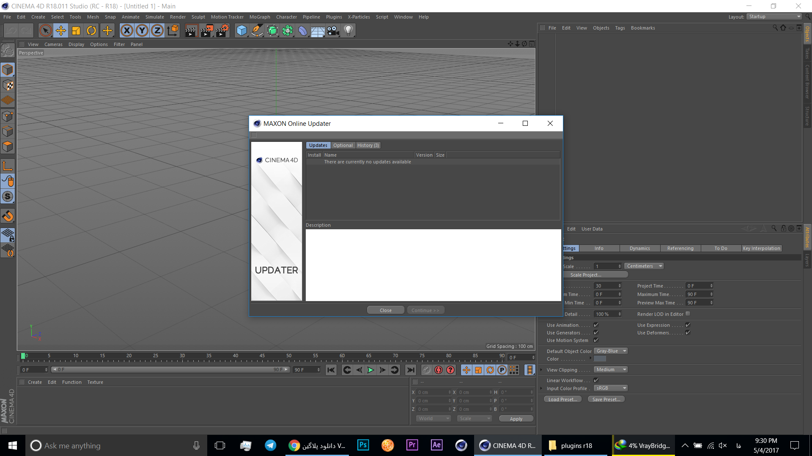The height and width of the screenshot is (456, 812).
Task: Switch to Polygons mode
Action: click(x=8, y=147)
